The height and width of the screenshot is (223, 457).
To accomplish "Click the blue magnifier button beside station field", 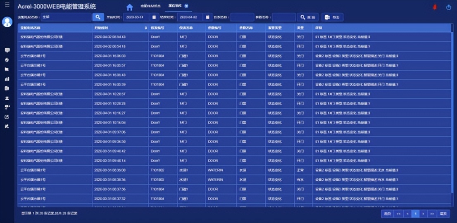I will click(98, 17).
